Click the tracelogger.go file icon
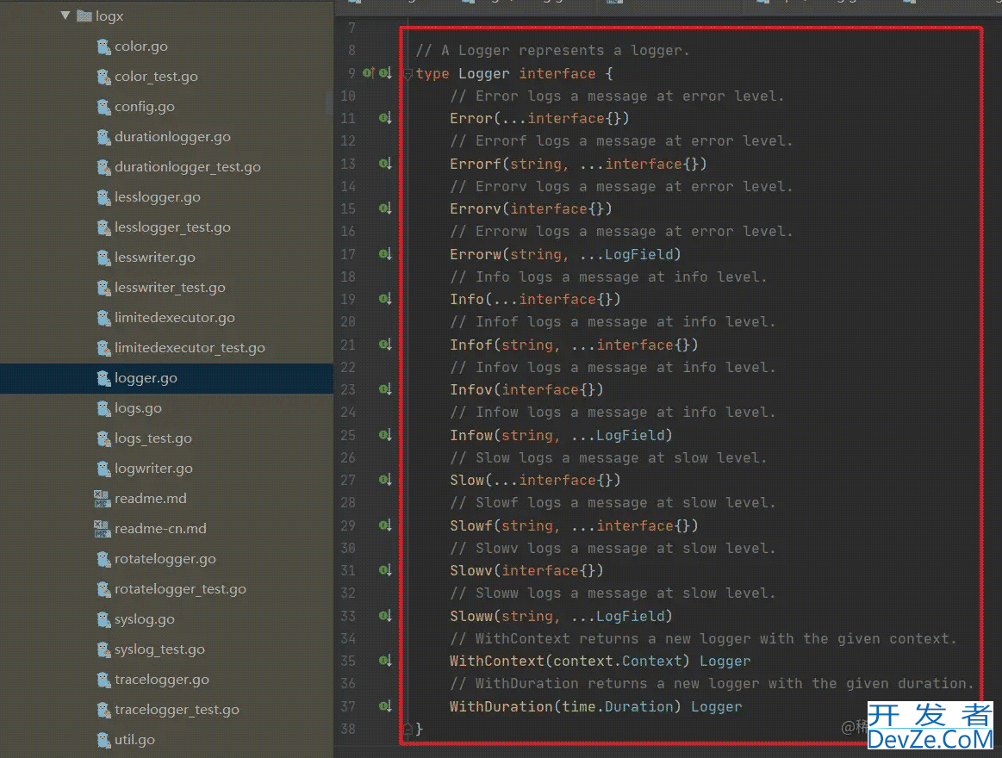Image resolution: width=1002 pixels, height=758 pixels. click(103, 680)
